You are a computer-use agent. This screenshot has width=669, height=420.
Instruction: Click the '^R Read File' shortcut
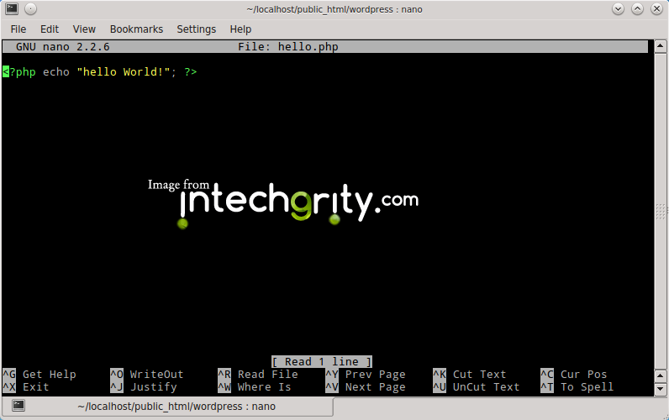coord(258,375)
